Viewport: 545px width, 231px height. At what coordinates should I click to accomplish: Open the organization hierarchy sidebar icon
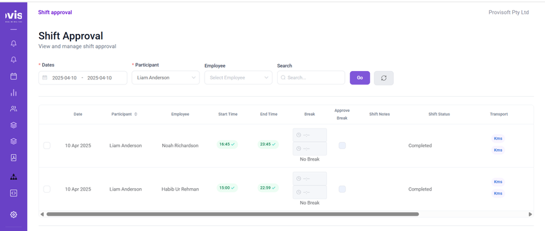13,177
